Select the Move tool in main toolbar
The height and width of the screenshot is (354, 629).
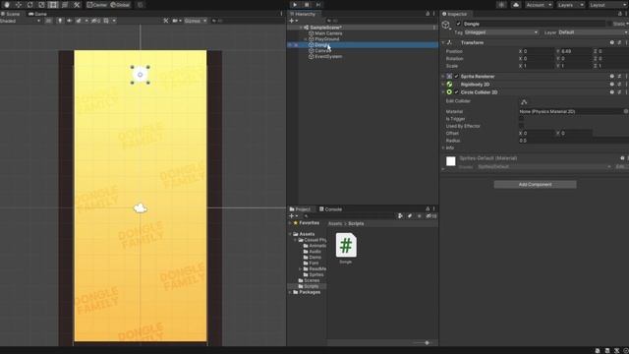tap(18, 5)
